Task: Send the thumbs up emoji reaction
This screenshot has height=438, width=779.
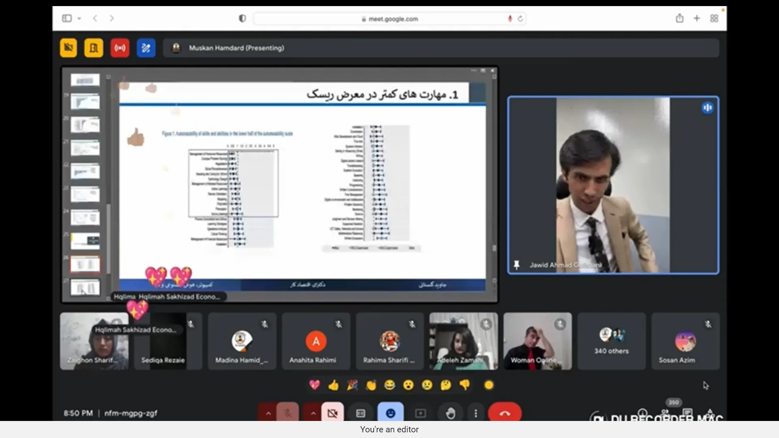Action: coord(334,385)
